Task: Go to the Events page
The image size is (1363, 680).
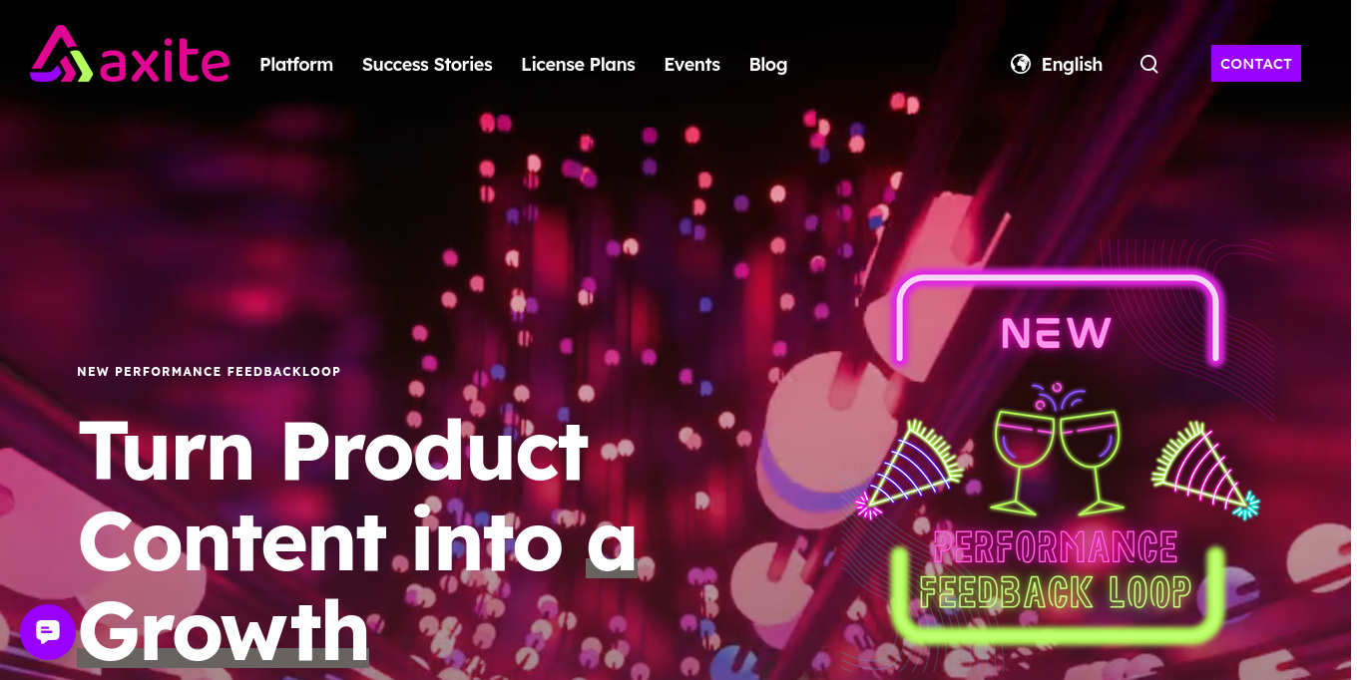Action: (x=691, y=64)
